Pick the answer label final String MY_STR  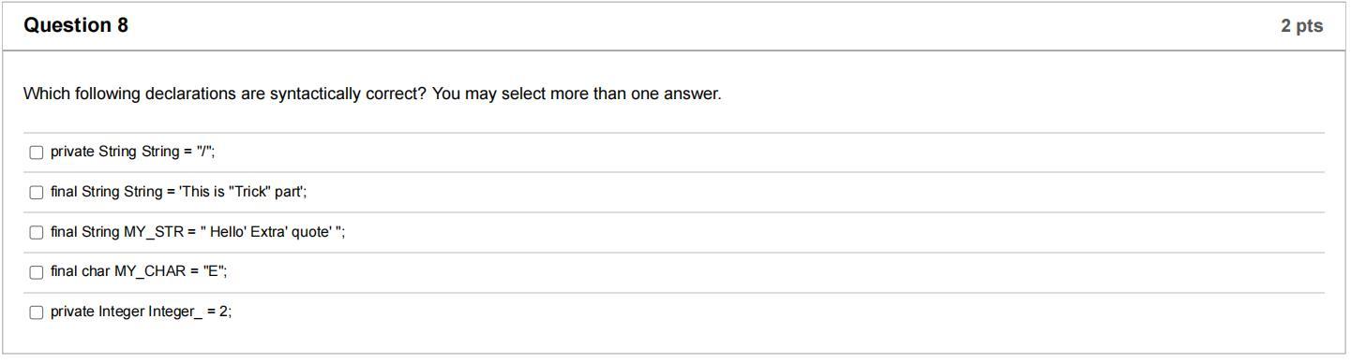198,232
